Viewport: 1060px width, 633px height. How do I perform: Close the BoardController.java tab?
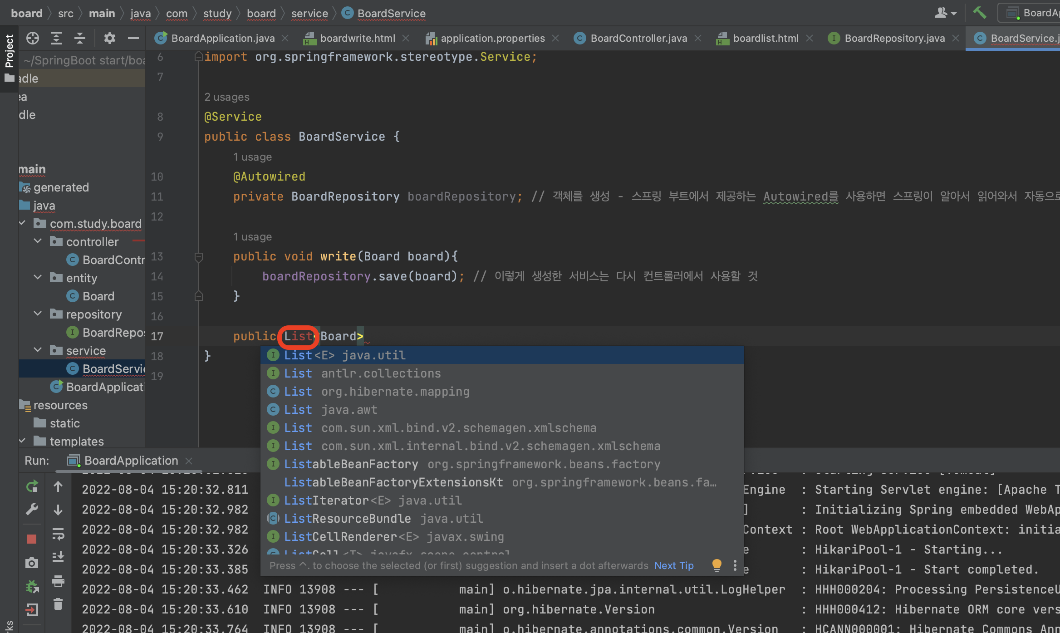click(698, 39)
